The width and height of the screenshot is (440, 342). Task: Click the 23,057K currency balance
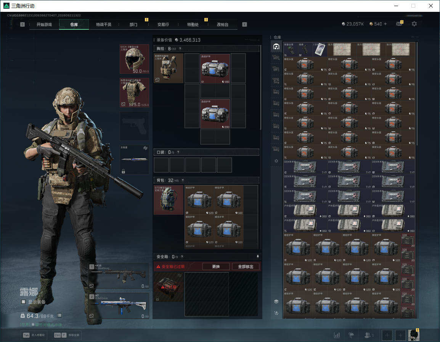tap(353, 24)
